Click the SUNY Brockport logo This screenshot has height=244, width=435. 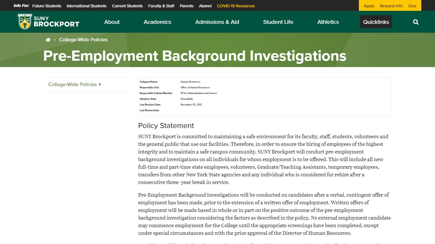click(48, 22)
